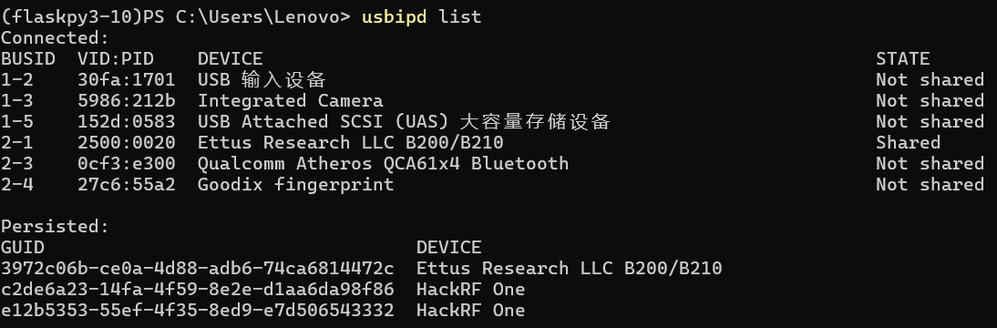Click the 'list' argument in command

459,16
